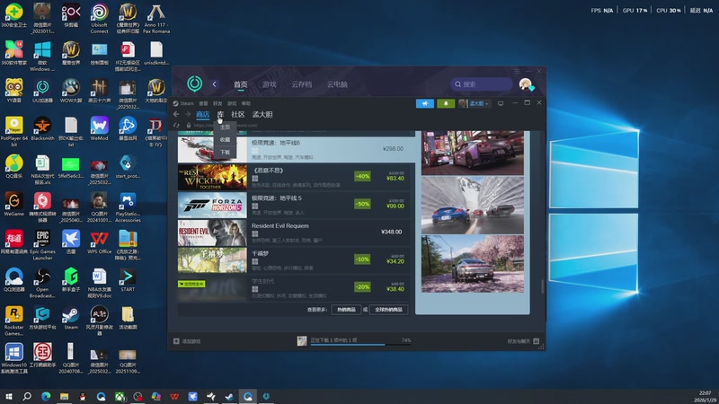Choose 收藏 in the library dropdown

point(225,139)
